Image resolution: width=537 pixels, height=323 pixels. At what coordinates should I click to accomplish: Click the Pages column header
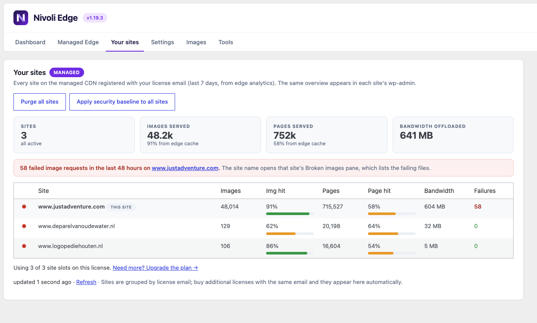[x=331, y=191]
